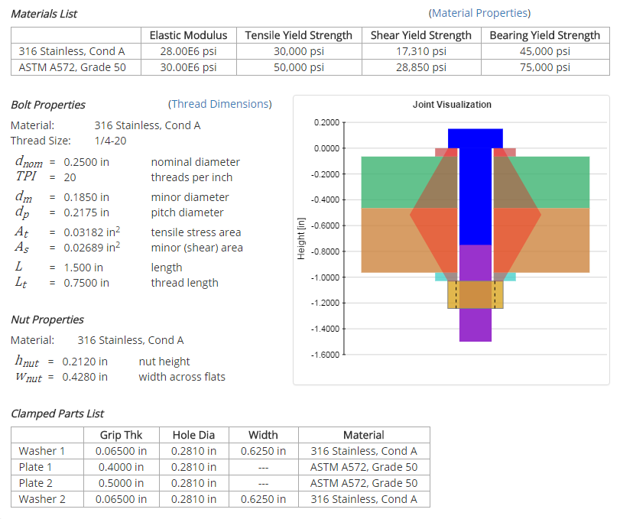The image size is (620, 519).
Task: Open the Thread Dimensions link
Action: pos(219,104)
